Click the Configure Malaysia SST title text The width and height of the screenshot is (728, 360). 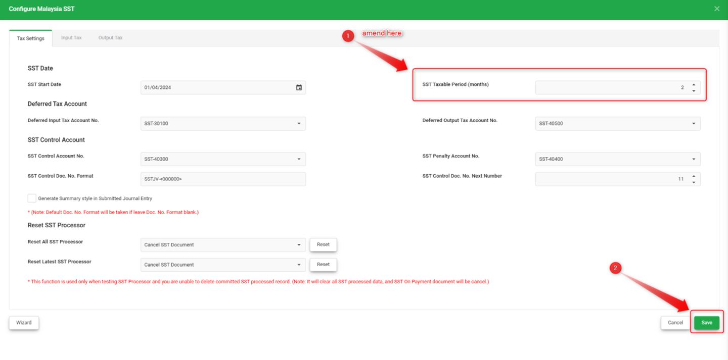pyautogui.click(x=41, y=9)
